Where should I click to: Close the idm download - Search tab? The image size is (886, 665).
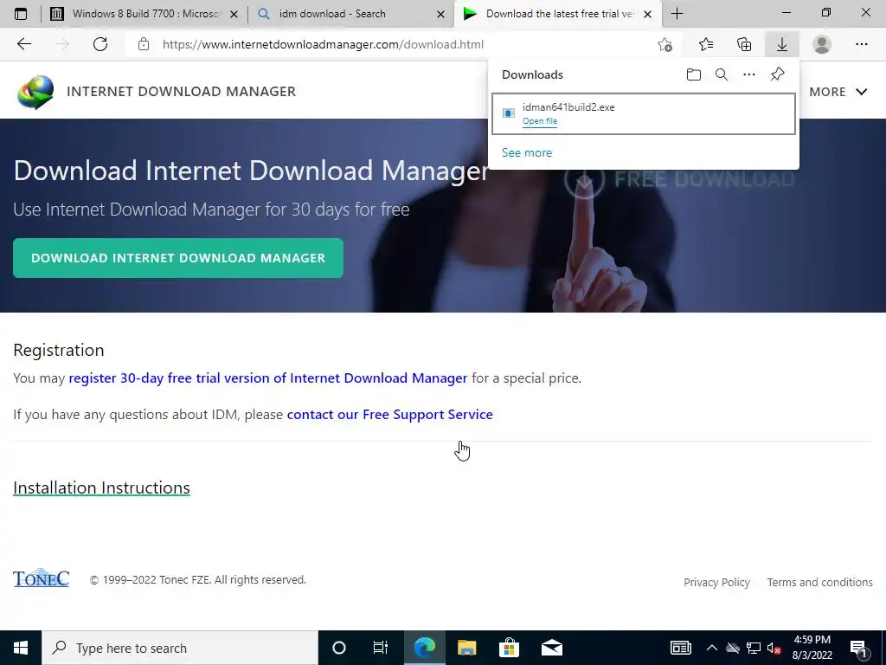(x=440, y=14)
